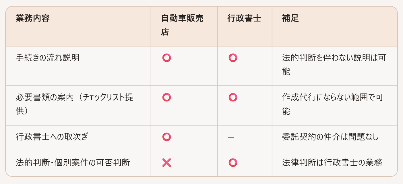Click the 法的判断・個別案件の可否判断 row label
This screenshot has width=403, height=184.
73,163
